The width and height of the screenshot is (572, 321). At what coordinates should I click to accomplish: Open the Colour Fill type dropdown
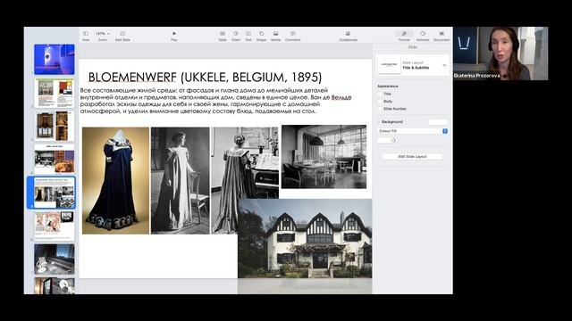click(x=413, y=131)
